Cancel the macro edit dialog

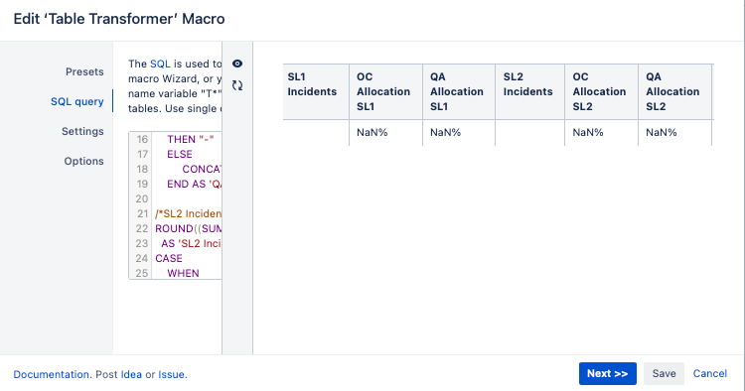coord(710,373)
